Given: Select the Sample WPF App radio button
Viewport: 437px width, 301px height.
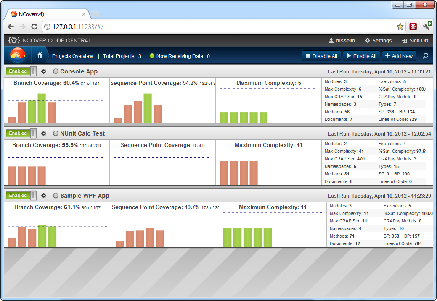Looking at the screenshot, I should (56, 196).
